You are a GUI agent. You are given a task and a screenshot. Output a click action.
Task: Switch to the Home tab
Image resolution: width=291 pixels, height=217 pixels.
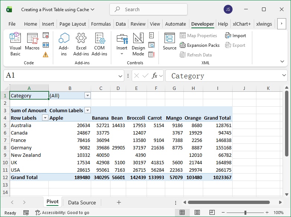pos(31,24)
